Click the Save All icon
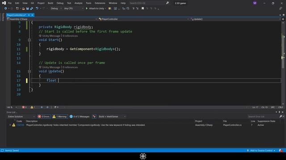 point(32,8)
